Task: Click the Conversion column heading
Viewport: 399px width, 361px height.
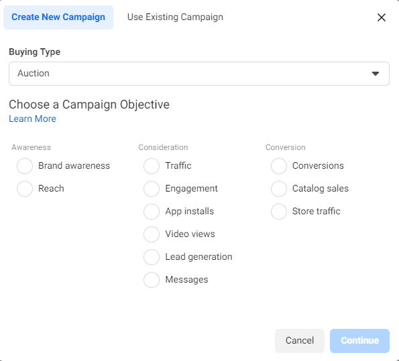Action: [x=285, y=147]
